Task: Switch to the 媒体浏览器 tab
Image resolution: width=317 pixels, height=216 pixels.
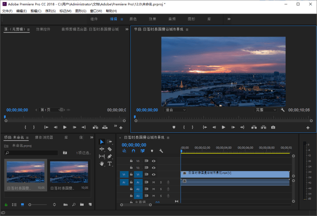Action: (x=44, y=137)
